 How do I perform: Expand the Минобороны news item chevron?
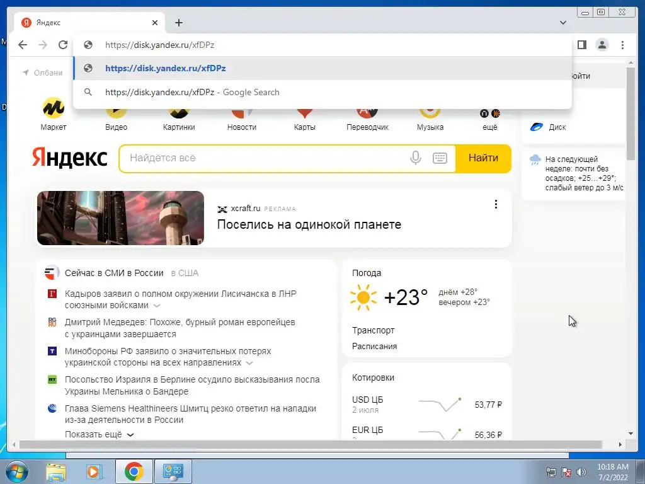coord(249,363)
